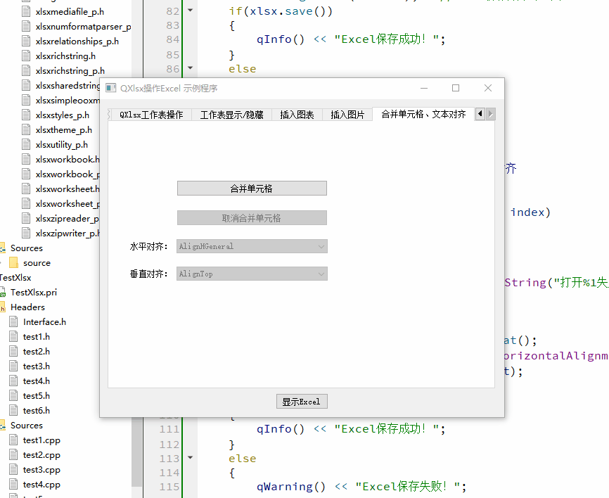Open the test4.cpp source file
The height and width of the screenshot is (498, 609).
tap(42, 484)
